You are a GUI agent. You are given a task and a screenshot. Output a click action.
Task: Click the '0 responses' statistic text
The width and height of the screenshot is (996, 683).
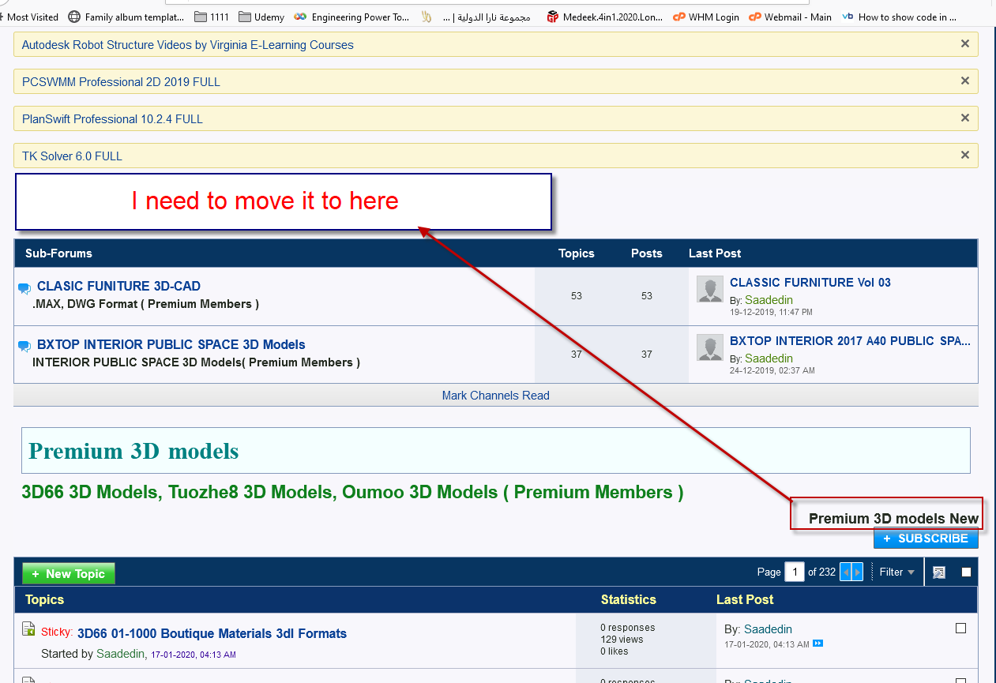[627, 628]
